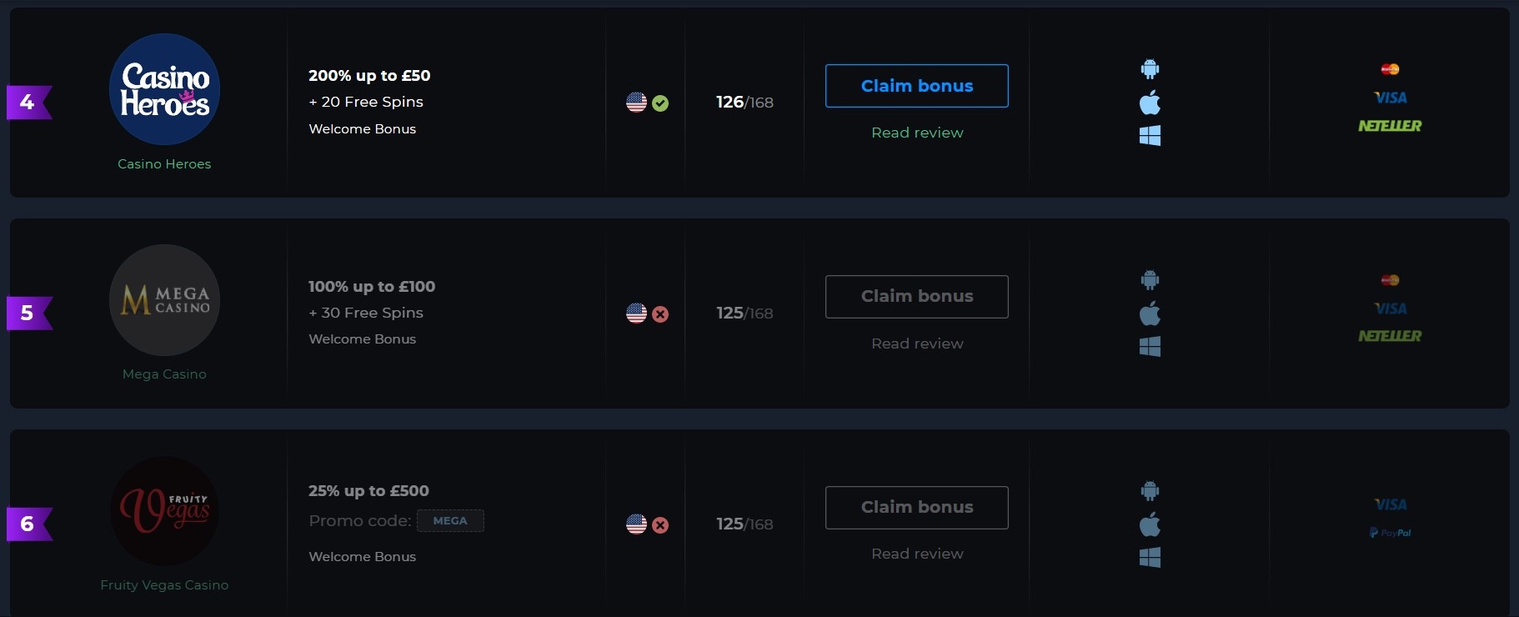
Task: Claim the Mega Casino bonus
Action: pos(917,297)
